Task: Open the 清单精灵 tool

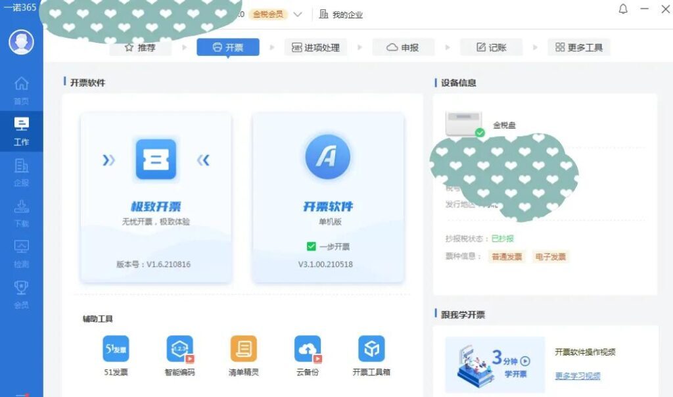Action: pyautogui.click(x=243, y=356)
